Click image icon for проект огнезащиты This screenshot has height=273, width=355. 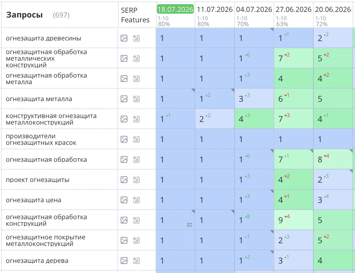pos(124,180)
